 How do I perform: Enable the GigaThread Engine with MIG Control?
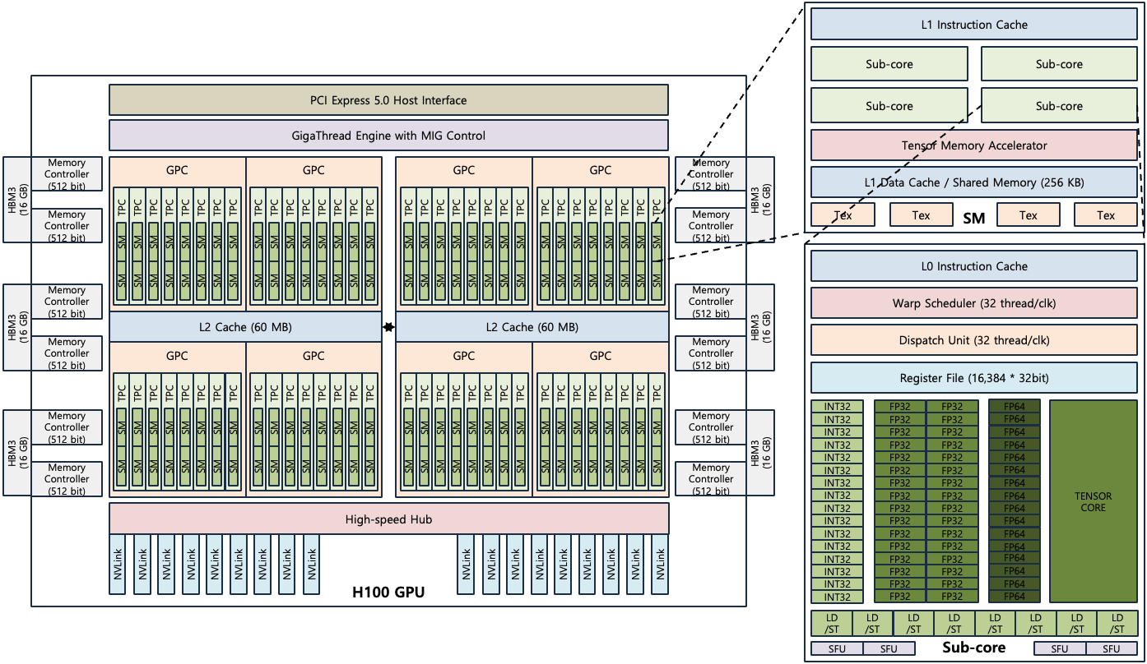click(x=389, y=136)
